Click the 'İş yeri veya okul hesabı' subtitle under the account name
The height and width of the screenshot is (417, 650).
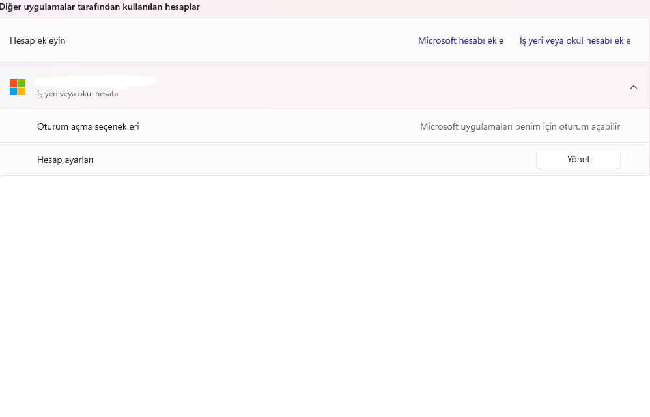point(78,94)
